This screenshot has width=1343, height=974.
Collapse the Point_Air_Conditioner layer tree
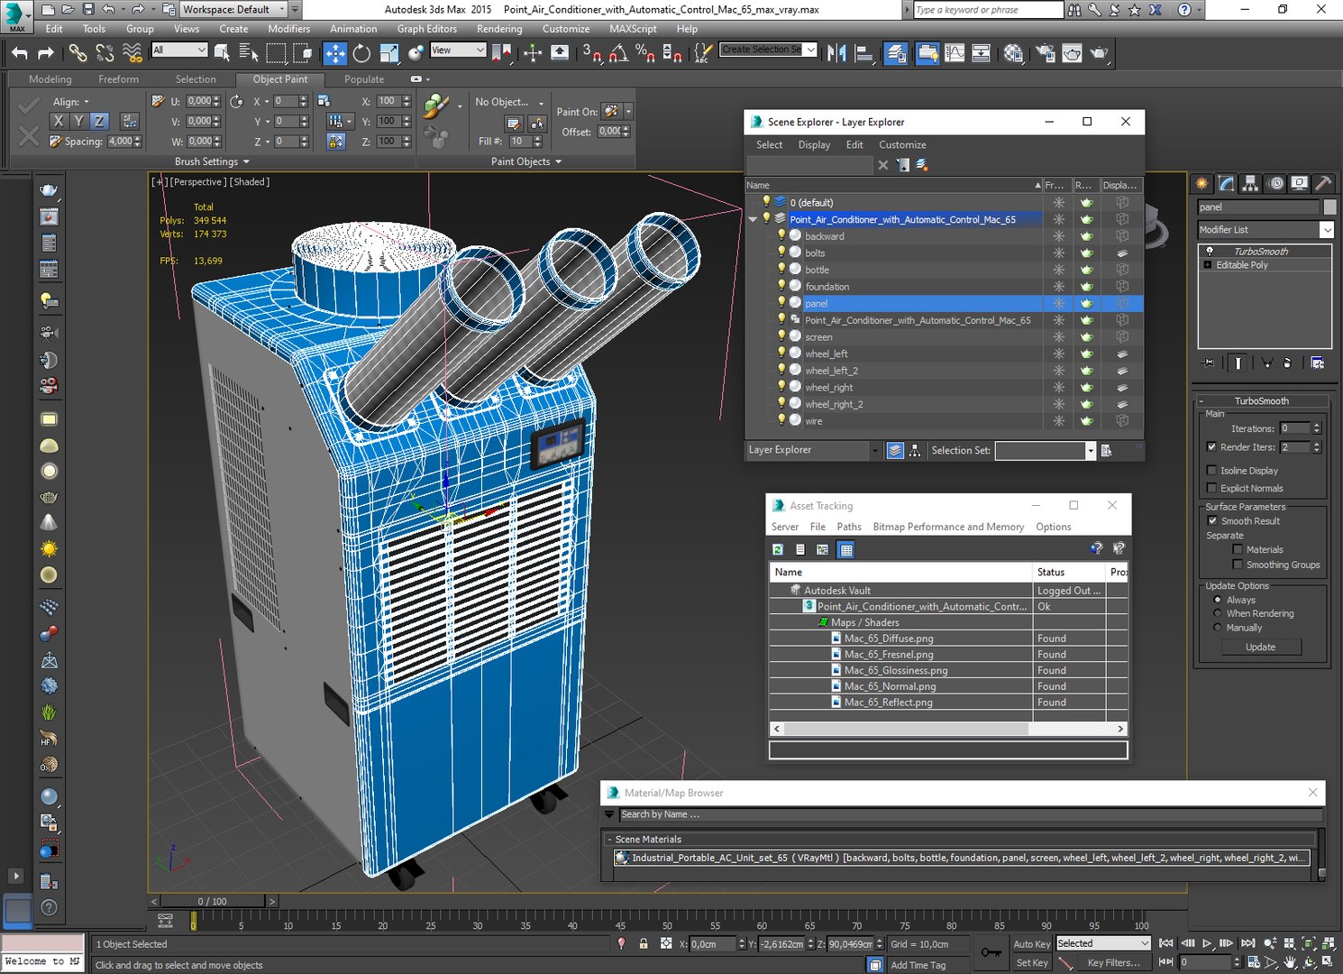click(x=753, y=219)
